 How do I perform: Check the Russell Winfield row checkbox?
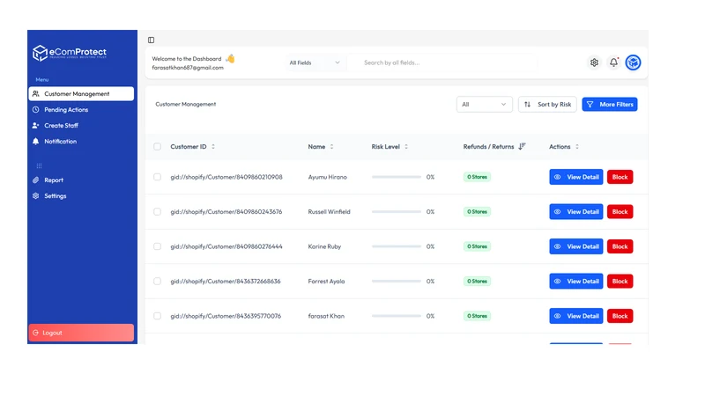point(157,211)
